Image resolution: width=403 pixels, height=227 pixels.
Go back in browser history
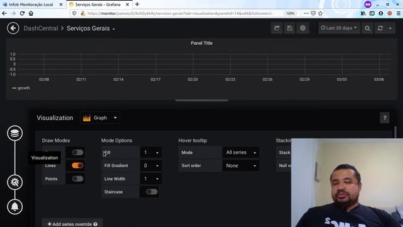click(x=4, y=13)
